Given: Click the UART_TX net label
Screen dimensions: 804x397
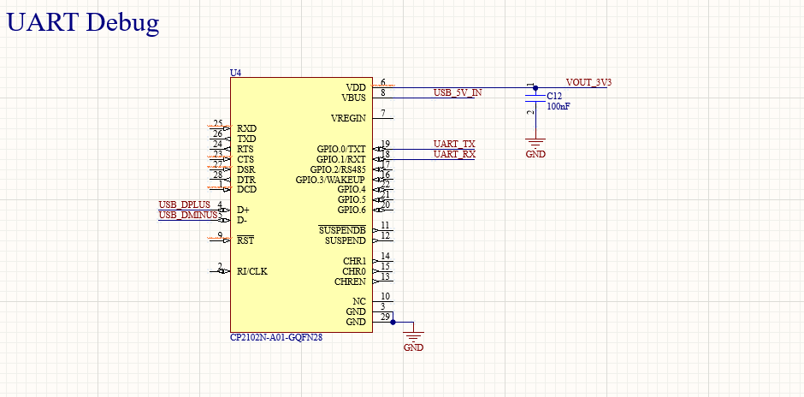Looking at the screenshot, I should tap(454, 144).
